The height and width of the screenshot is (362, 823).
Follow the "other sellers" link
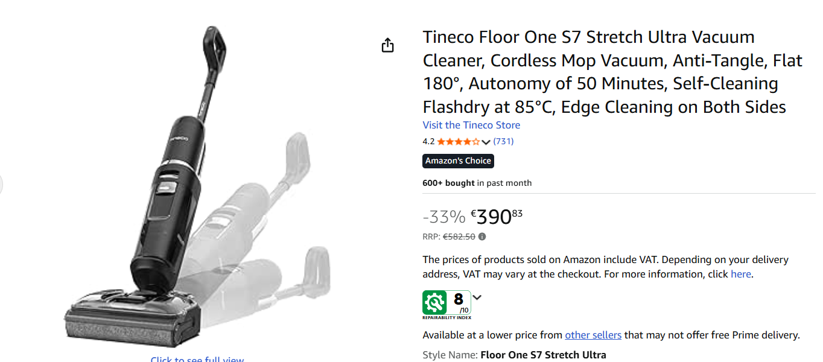pos(593,335)
